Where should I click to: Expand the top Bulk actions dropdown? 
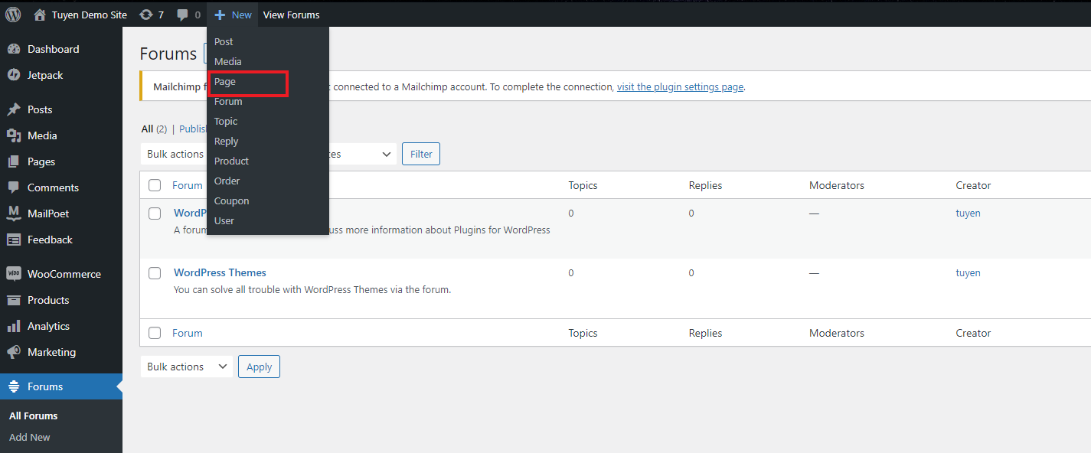[175, 154]
